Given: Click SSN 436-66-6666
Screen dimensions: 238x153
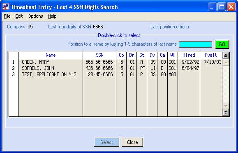Looking at the screenshot, I should [x=99, y=68].
